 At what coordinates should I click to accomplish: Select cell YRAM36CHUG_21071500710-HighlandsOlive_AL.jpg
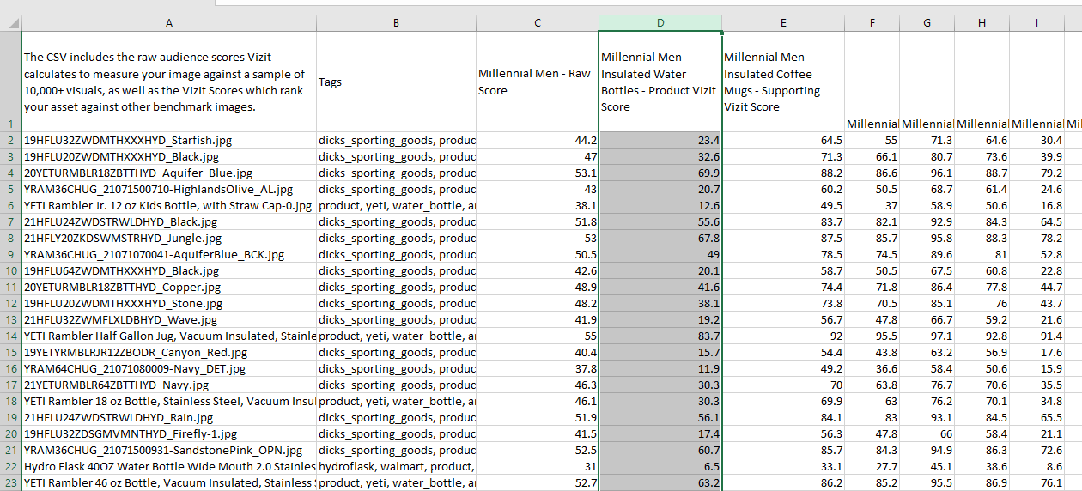168,189
